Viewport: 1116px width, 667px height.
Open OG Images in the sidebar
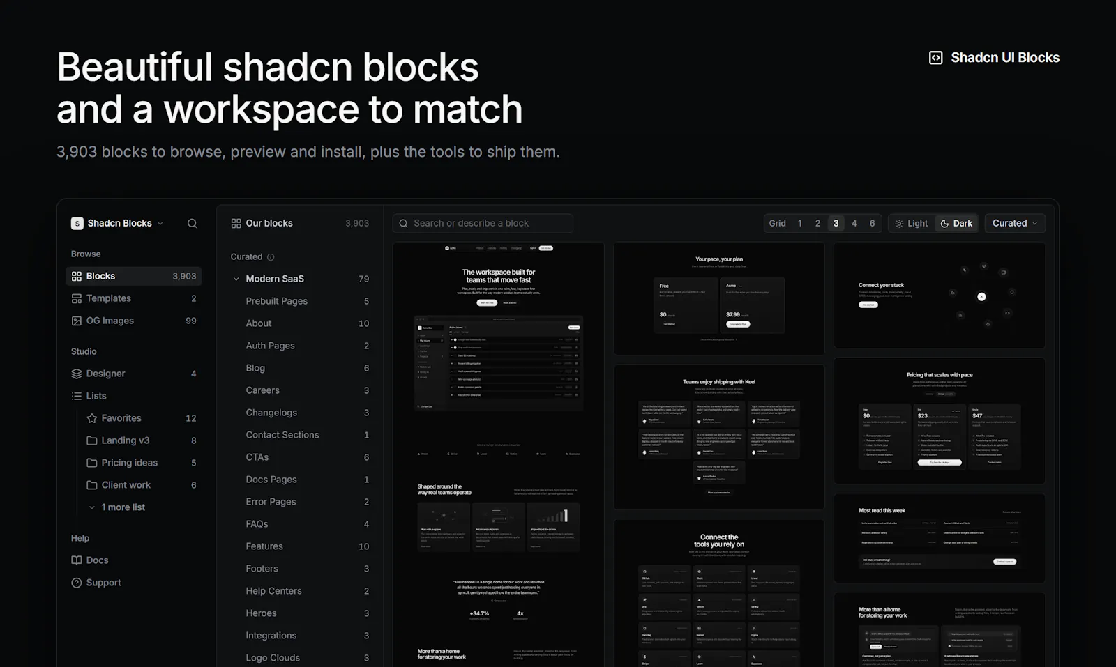pyautogui.click(x=134, y=321)
